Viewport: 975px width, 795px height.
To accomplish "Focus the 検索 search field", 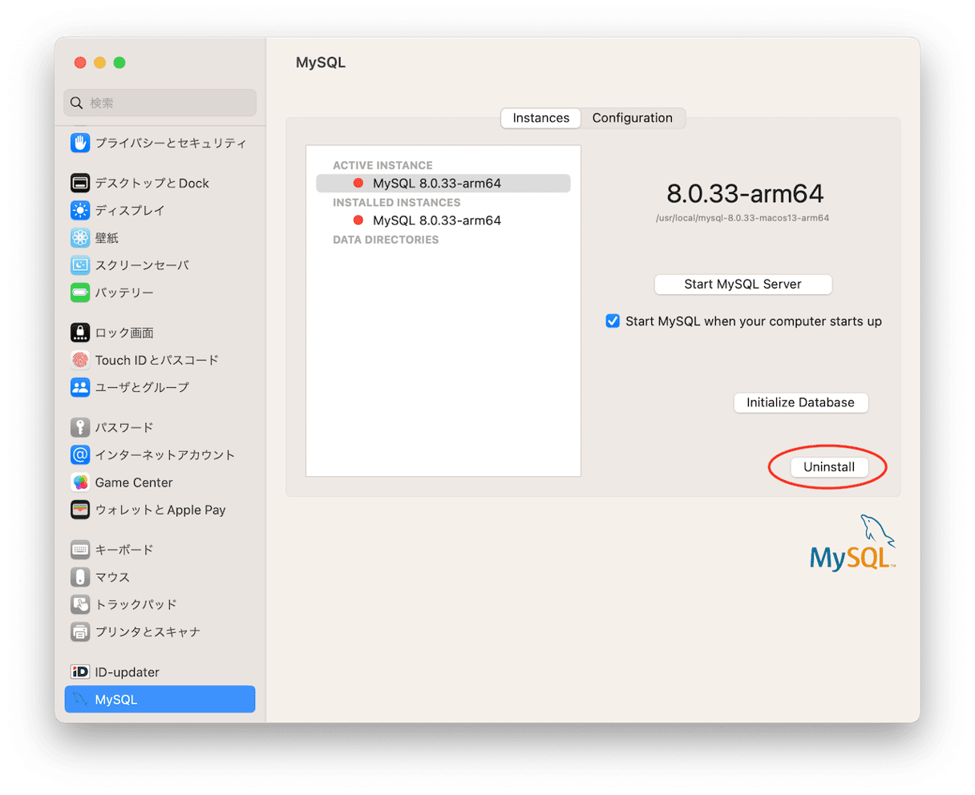I will pyautogui.click(x=160, y=103).
